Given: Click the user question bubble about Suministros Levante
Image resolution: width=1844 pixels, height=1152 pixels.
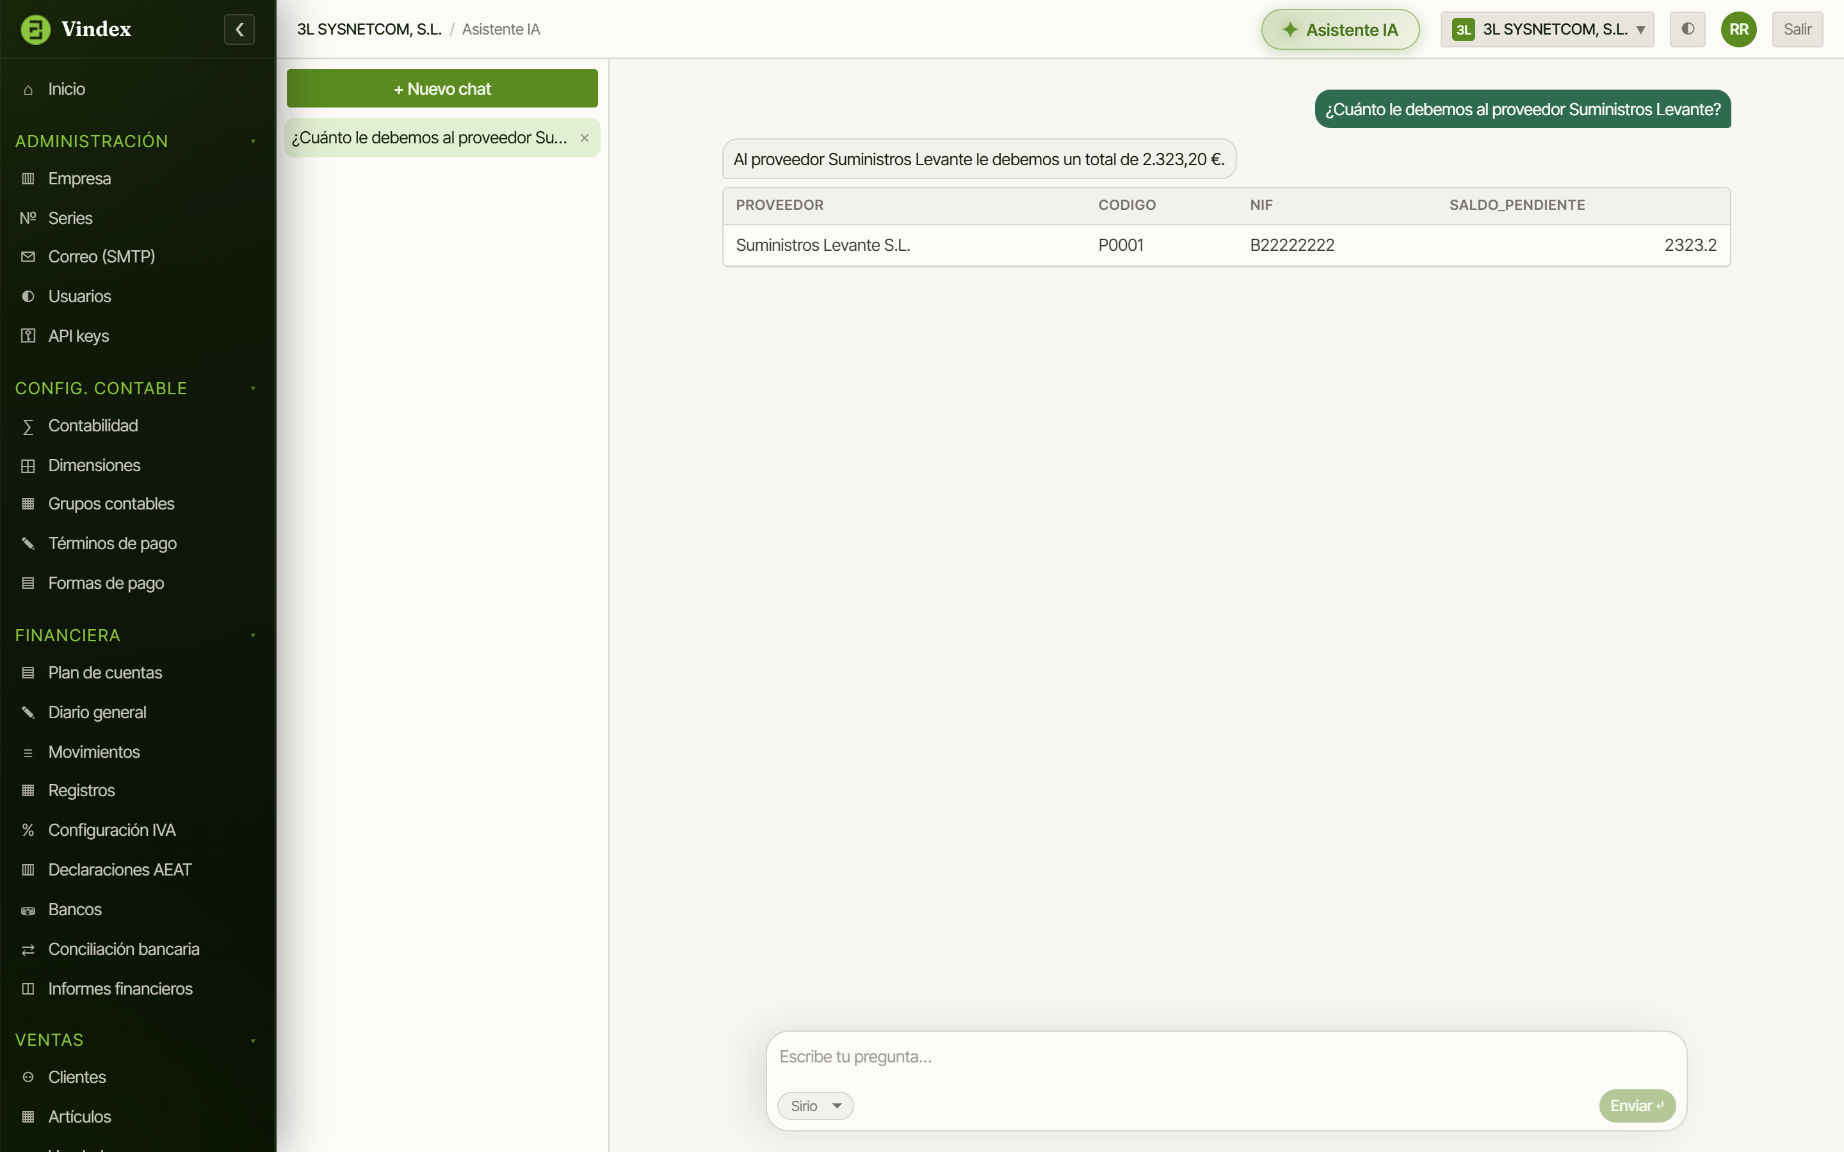Looking at the screenshot, I should (x=1522, y=109).
